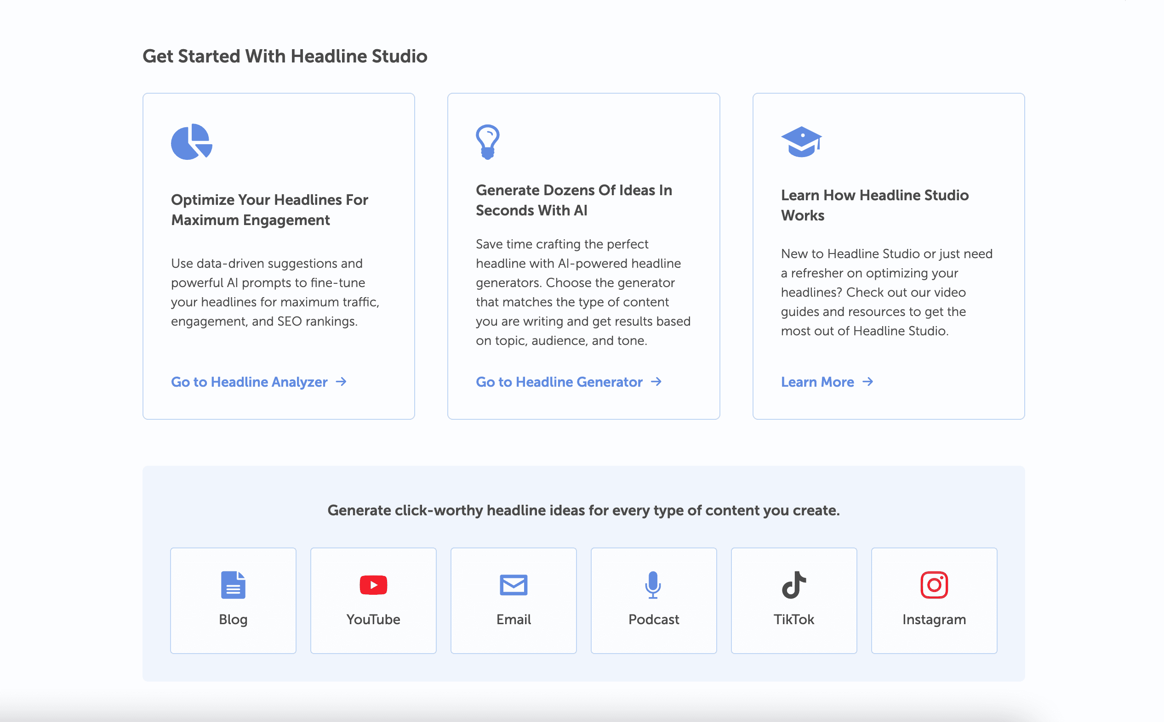Click the arrow next to Learn More
This screenshot has height=722, width=1164.
[868, 382]
